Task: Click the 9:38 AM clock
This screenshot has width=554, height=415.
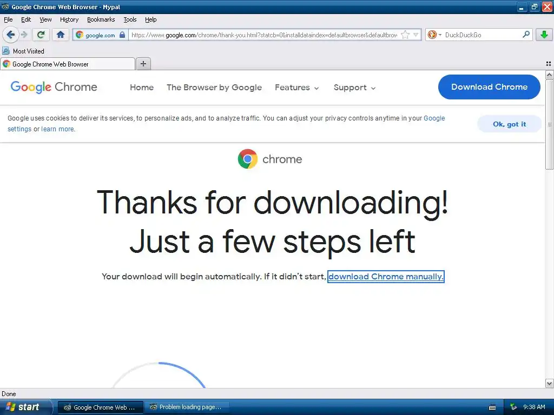Action: (534, 407)
